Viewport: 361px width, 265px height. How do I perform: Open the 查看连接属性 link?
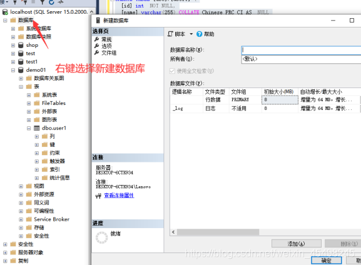point(119,195)
